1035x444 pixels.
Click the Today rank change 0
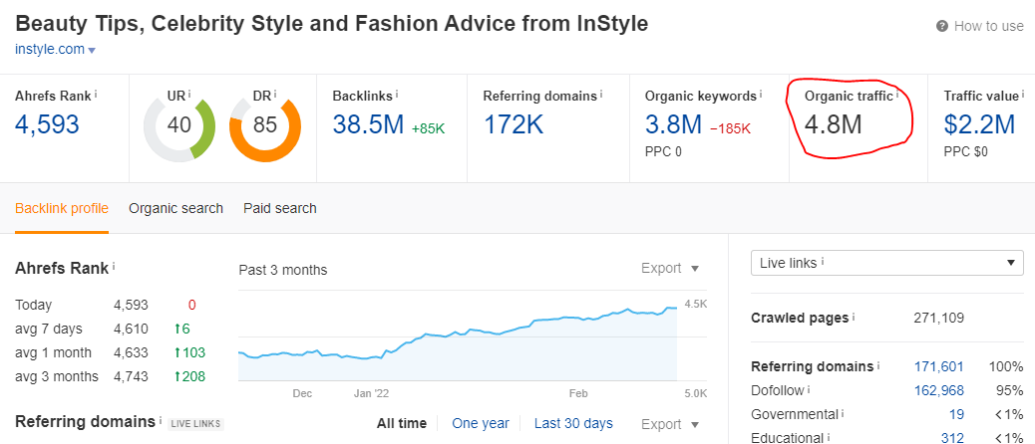[192, 305]
